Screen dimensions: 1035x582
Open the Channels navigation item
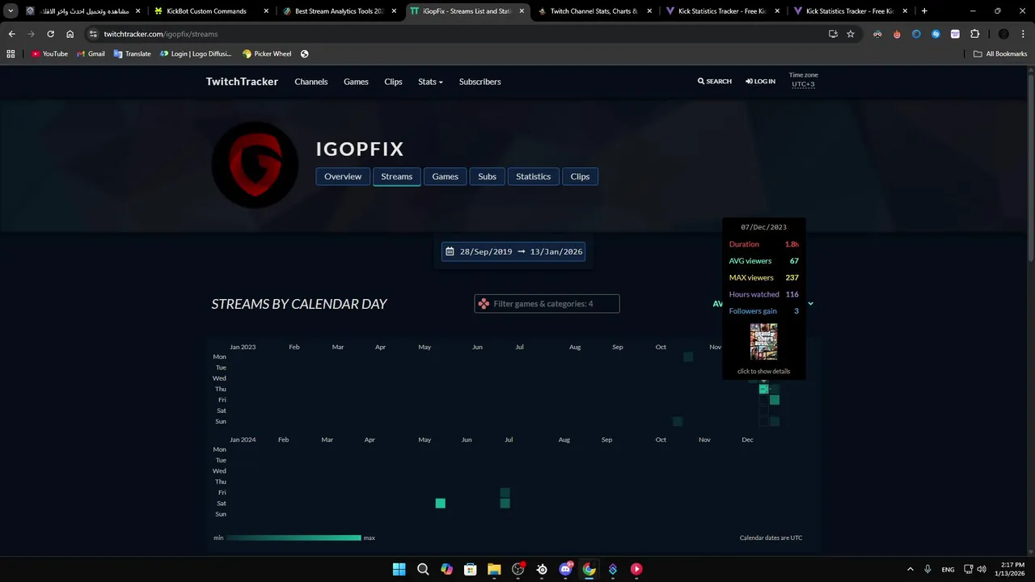click(x=311, y=82)
